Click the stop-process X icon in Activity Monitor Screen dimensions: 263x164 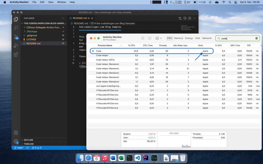point(143,38)
